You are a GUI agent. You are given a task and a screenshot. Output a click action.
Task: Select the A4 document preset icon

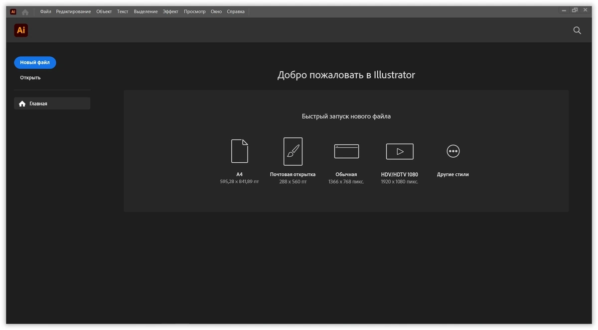pyautogui.click(x=239, y=151)
